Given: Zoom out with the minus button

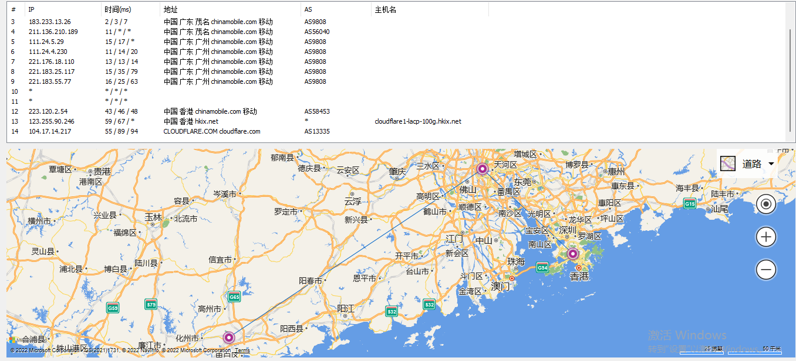Looking at the screenshot, I should [766, 270].
